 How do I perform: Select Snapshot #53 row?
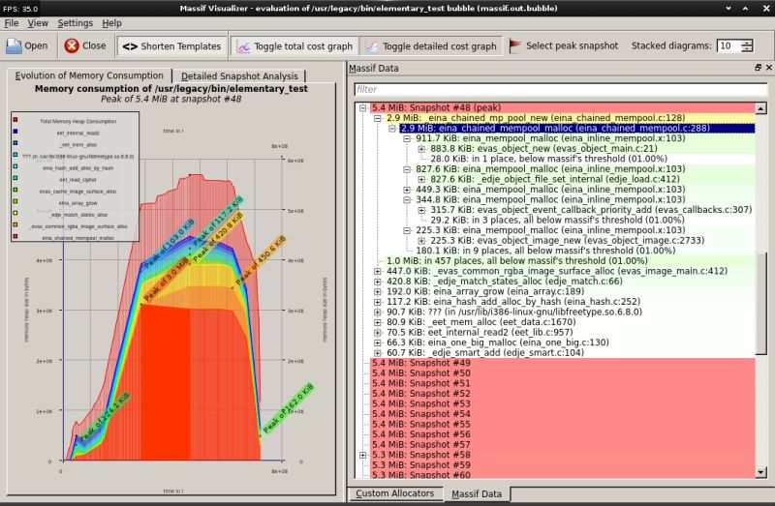[563, 403]
